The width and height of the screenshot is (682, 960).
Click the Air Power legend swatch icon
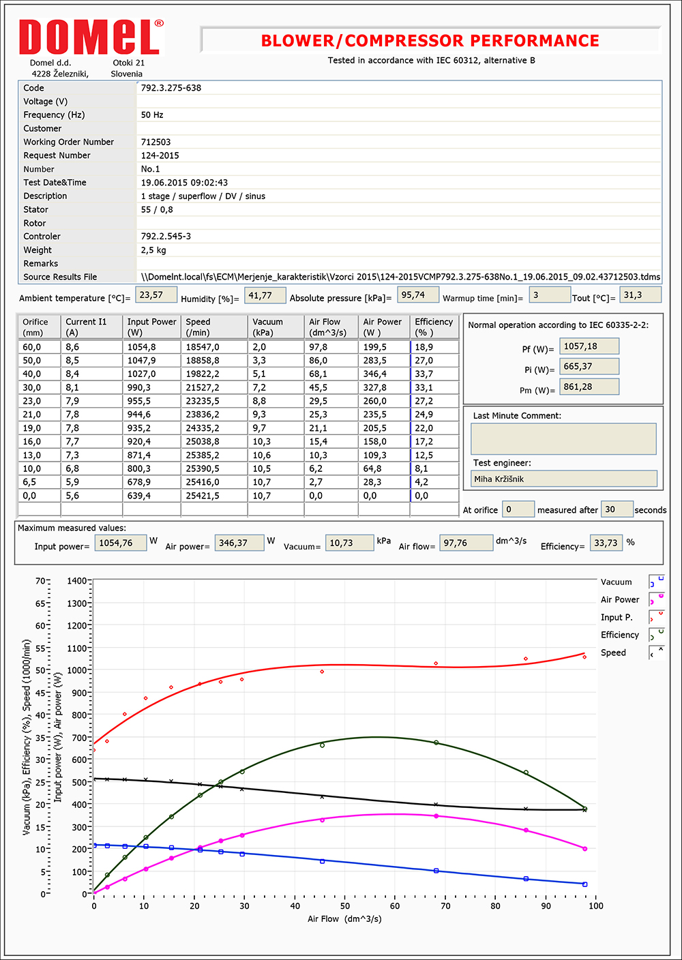coord(656,600)
